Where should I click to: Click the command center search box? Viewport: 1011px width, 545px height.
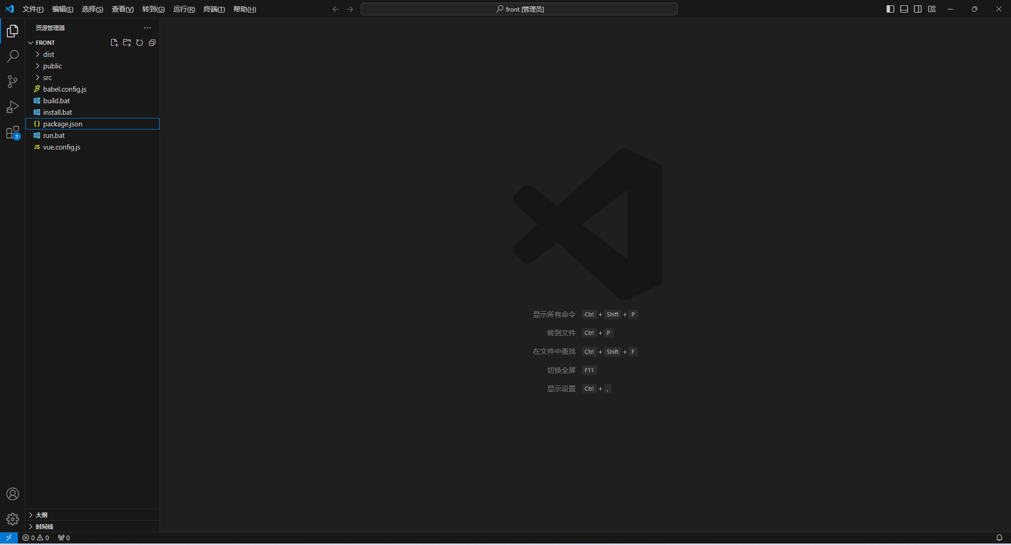[x=519, y=9]
